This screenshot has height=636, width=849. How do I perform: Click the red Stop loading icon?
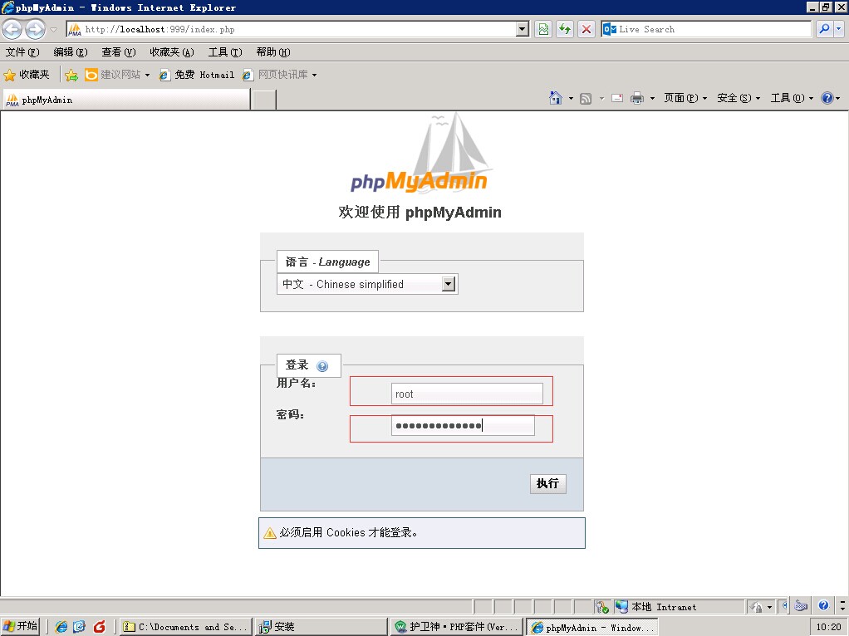pyautogui.click(x=586, y=29)
